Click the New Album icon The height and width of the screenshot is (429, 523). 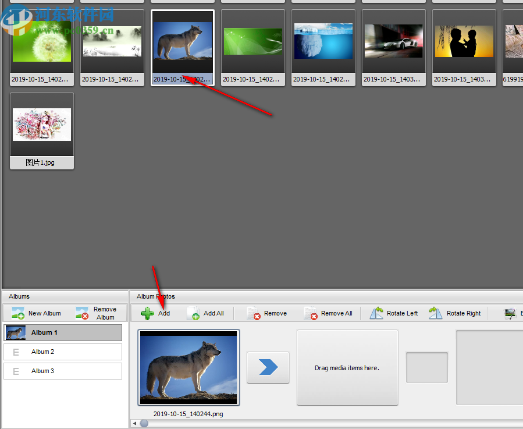click(x=18, y=313)
